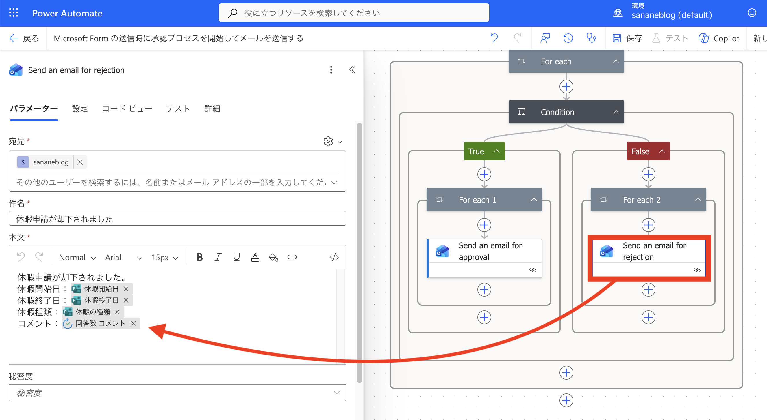Expand the recipient suggestions chevron
This screenshot has height=420, width=767.
(334, 182)
